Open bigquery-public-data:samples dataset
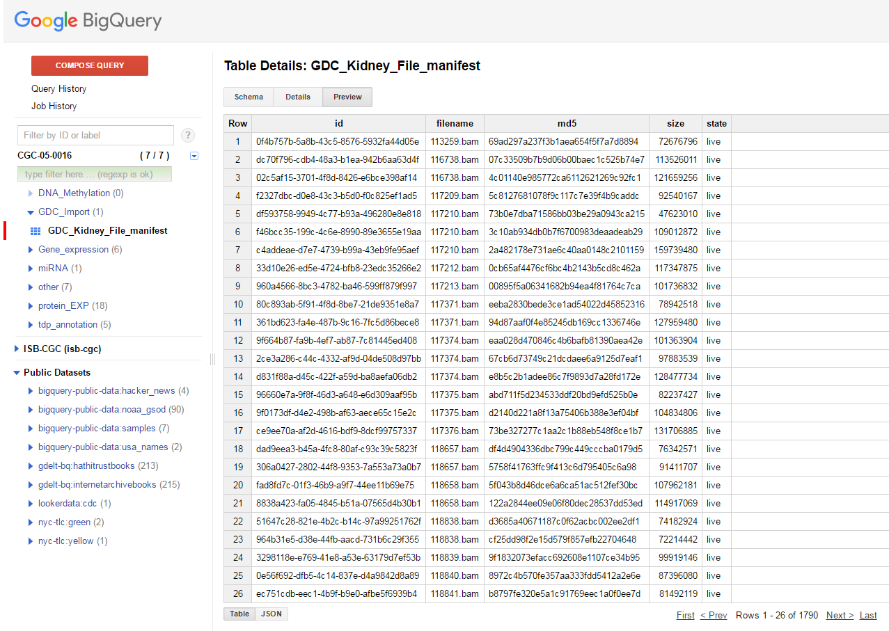 point(97,429)
